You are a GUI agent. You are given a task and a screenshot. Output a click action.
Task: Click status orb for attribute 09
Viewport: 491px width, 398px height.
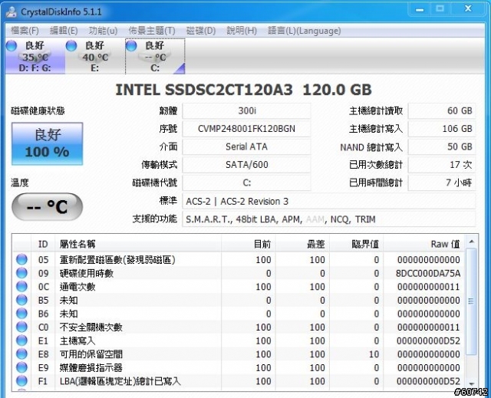[21, 273]
